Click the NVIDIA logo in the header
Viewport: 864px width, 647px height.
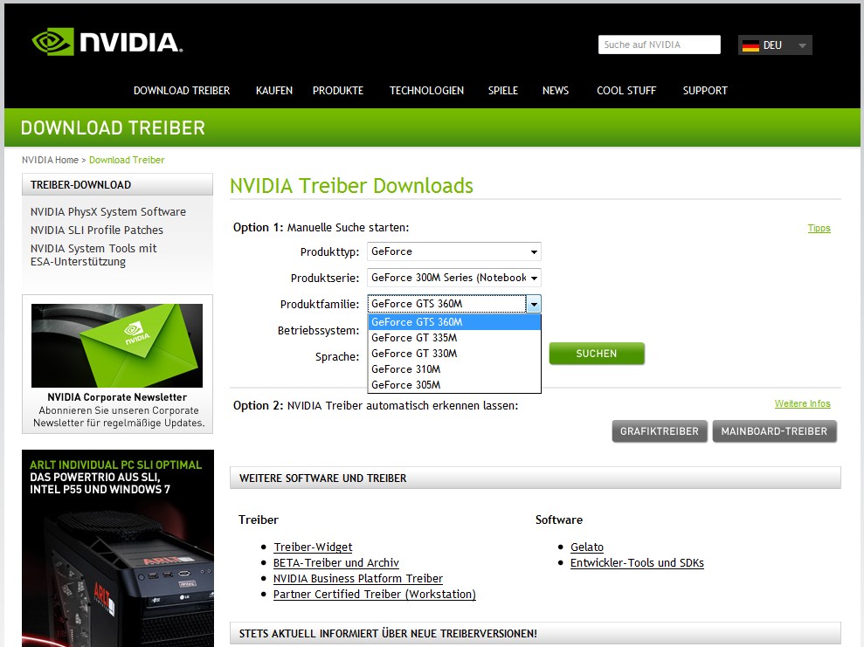[107, 42]
